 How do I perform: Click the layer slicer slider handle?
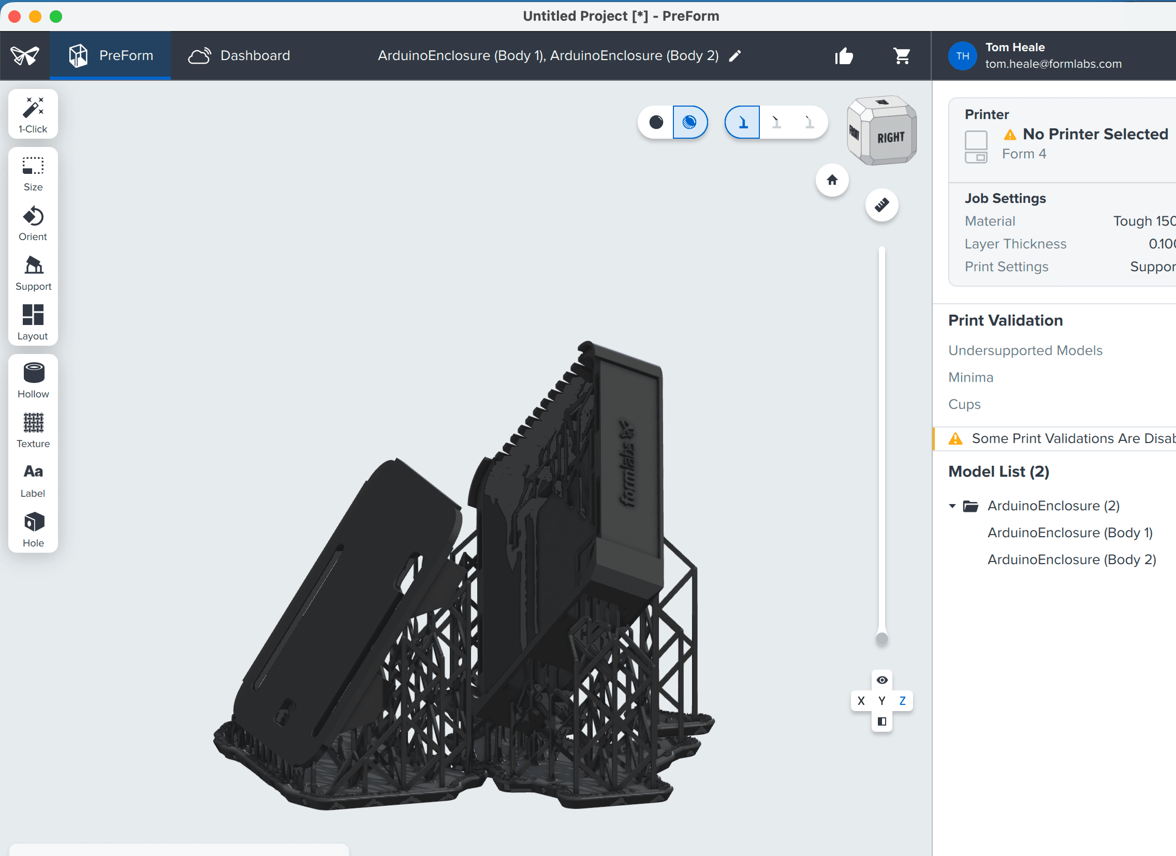881,639
